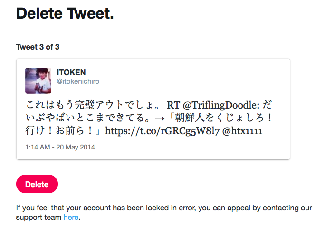This screenshot has height=238, width=325.
Task: Open the @itokenichiro handle
Action: [x=78, y=81]
